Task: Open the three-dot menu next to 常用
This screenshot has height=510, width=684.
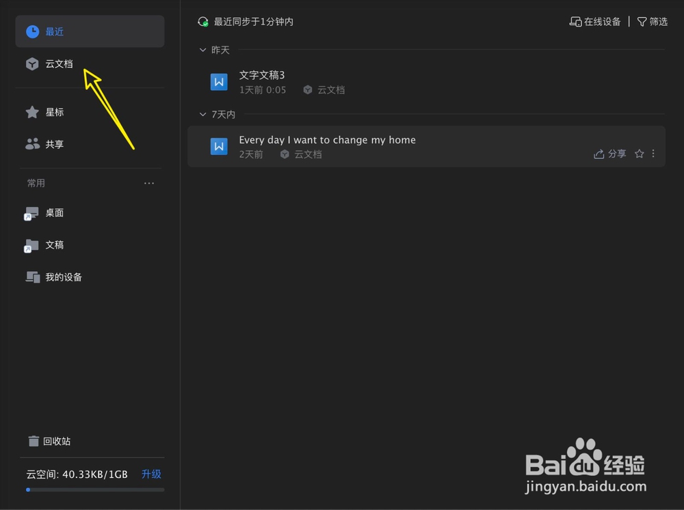Action: [149, 184]
